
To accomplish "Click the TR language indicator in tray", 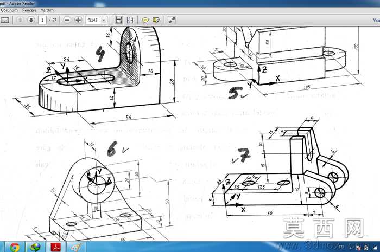I will tap(341, 247).
